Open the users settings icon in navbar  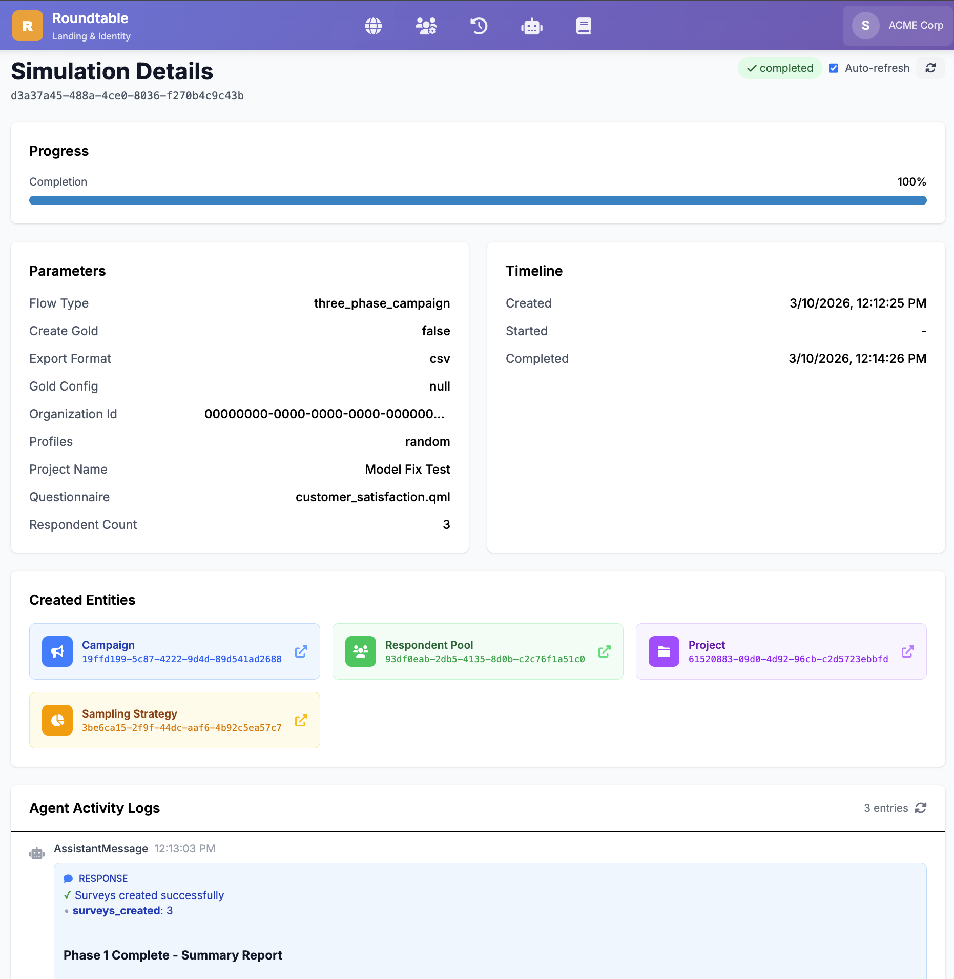tap(426, 26)
